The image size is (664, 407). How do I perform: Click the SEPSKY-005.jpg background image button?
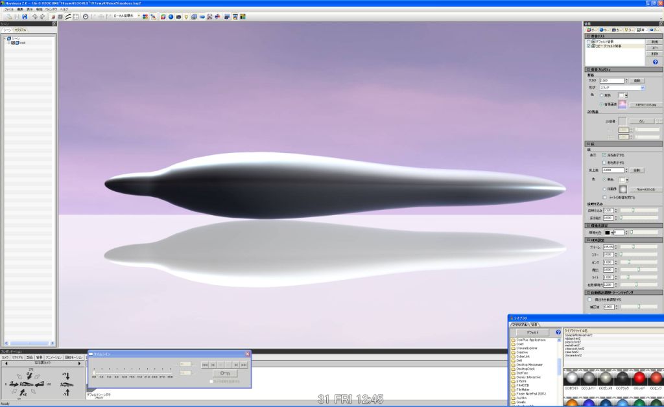click(645, 104)
